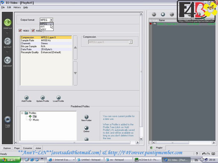The height and width of the screenshot is (163, 218).
Task: Select the Sample Rate row
Action: [x=46, y=40]
